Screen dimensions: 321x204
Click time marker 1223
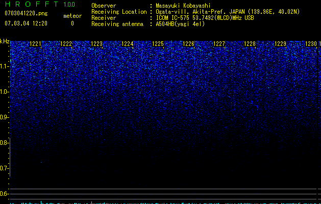tap(96, 44)
